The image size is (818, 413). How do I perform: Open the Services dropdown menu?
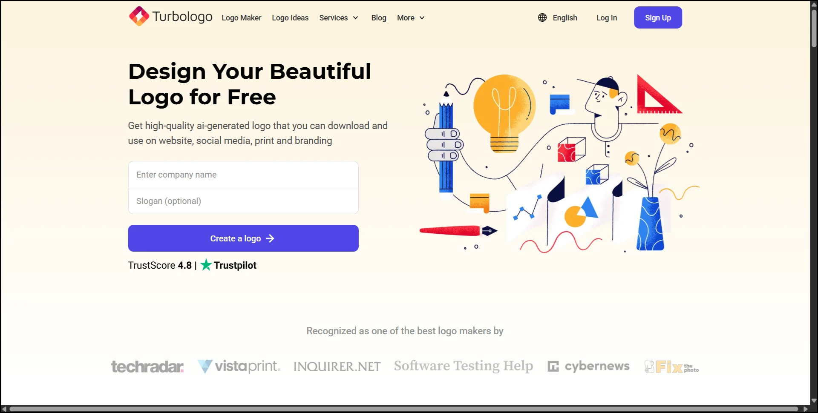(x=339, y=18)
